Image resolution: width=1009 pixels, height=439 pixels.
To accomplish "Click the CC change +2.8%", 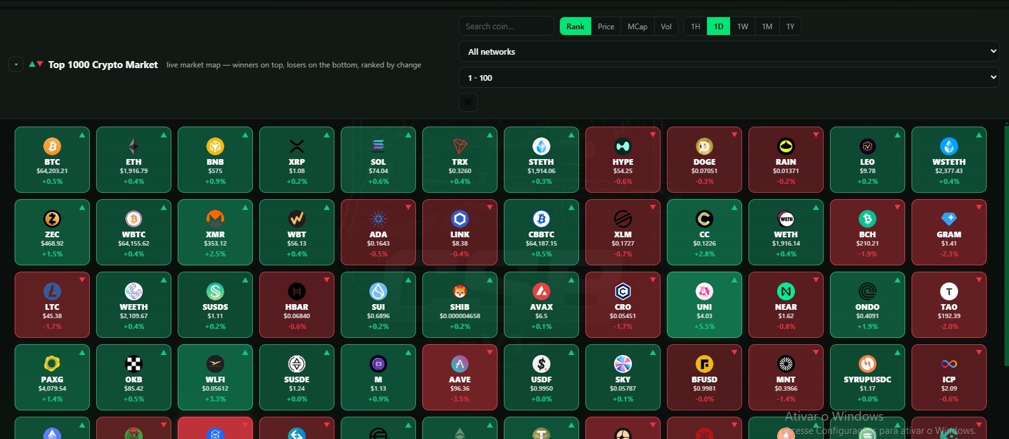I will (705, 254).
